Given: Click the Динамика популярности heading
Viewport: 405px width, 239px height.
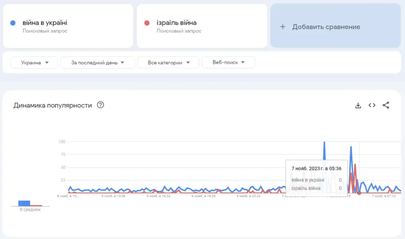Looking at the screenshot, I should (x=53, y=105).
